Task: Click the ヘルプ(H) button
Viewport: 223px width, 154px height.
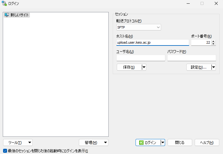Action: [x=207, y=143]
